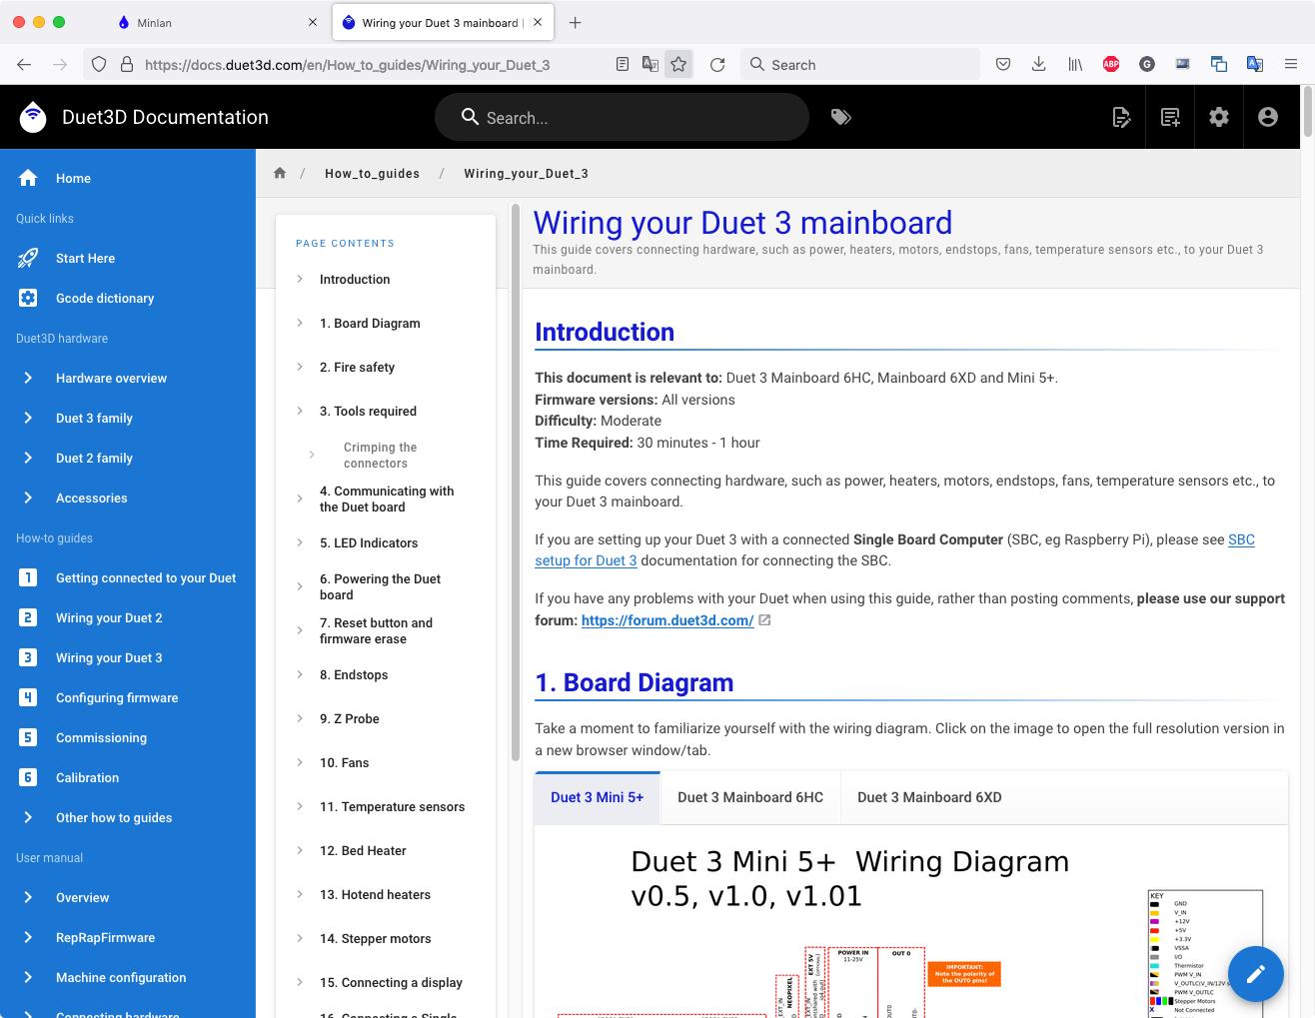Click the new page icon in header
This screenshot has width=1315, height=1018.
[x=1170, y=117]
